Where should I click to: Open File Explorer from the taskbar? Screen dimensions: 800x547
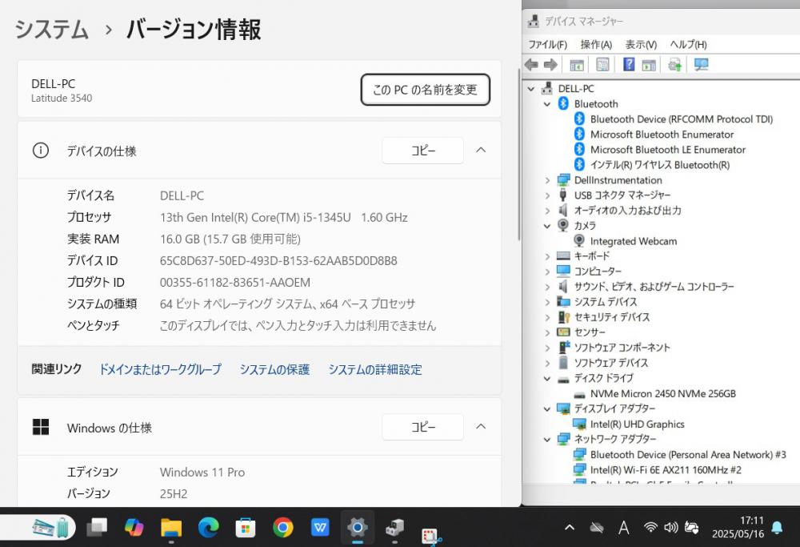[171, 527]
